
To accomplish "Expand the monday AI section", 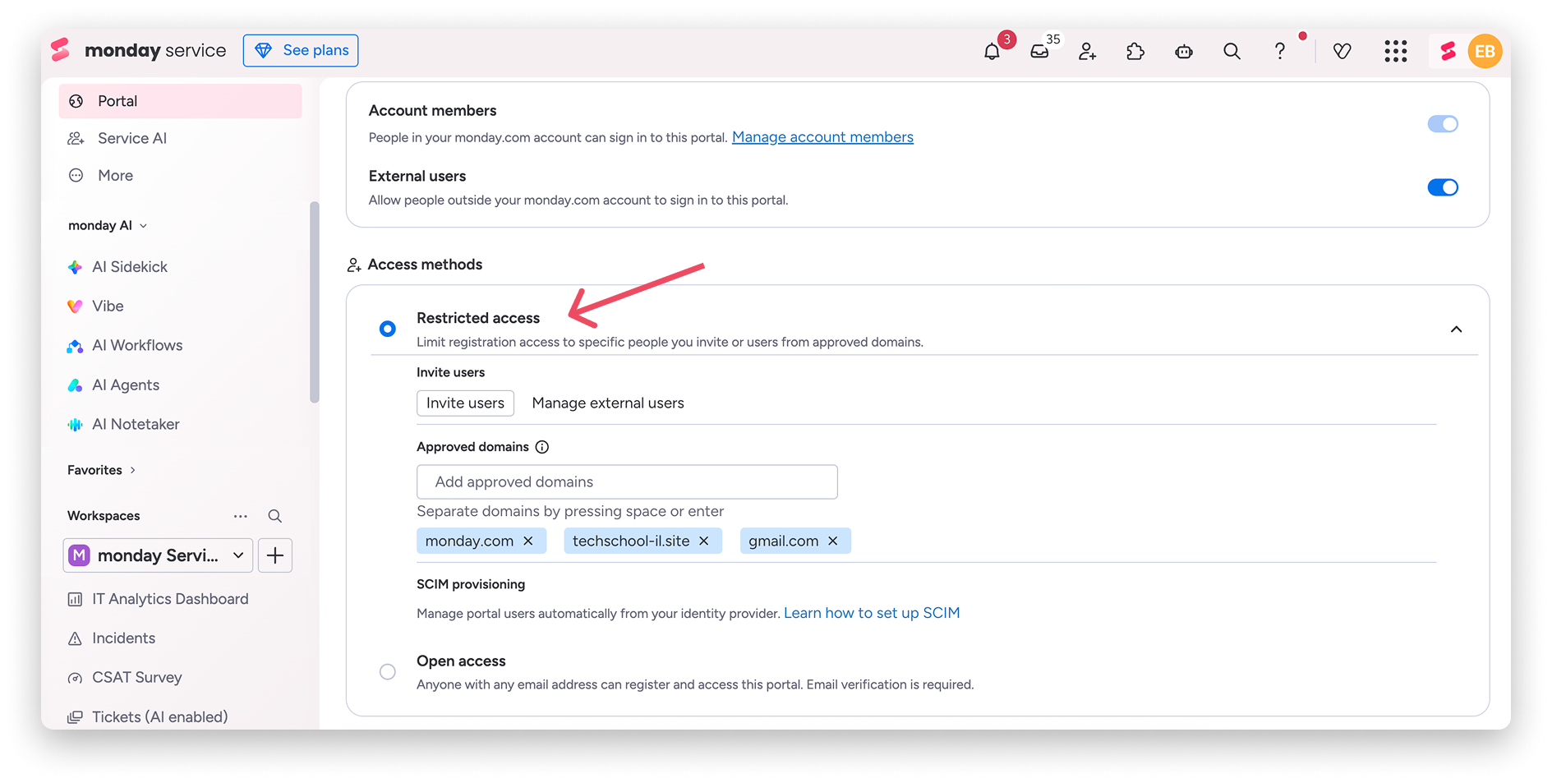I will [108, 225].
